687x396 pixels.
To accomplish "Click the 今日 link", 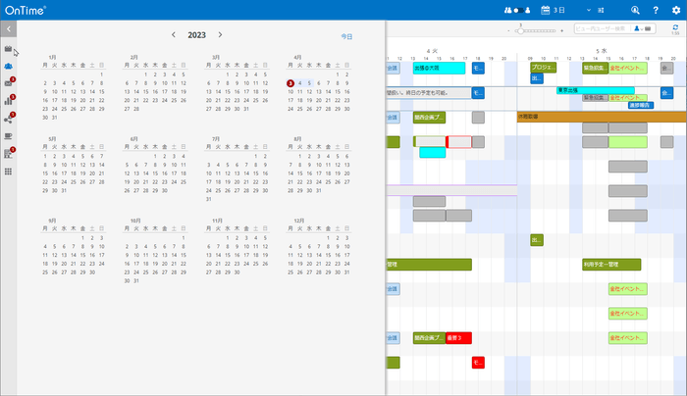I will point(346,36).
